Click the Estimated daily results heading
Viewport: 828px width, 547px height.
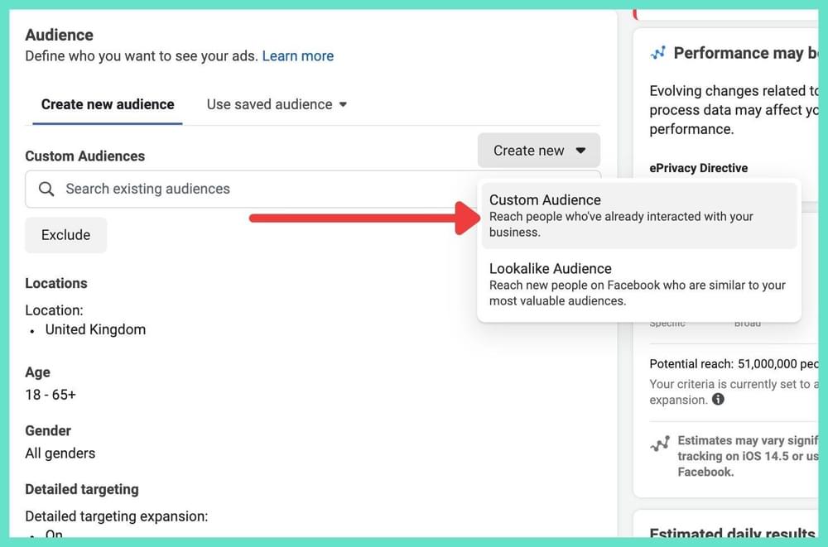tap(727, 534)
